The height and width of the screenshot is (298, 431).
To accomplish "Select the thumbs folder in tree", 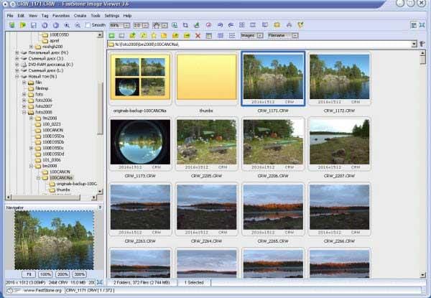I will 63,190.
